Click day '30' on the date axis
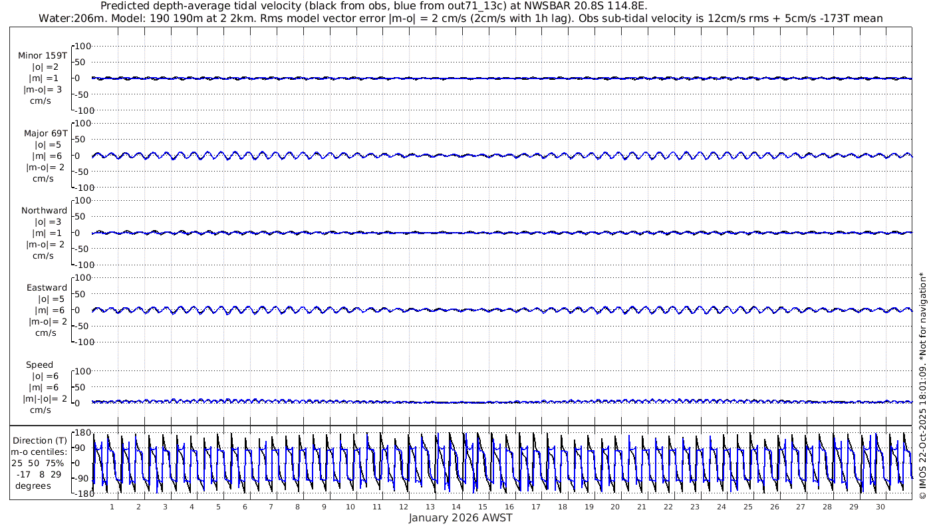Viewport: 931px width, 532px height. 880,507
